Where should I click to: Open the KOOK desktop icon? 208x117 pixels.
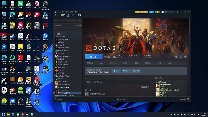pos(21,91)
